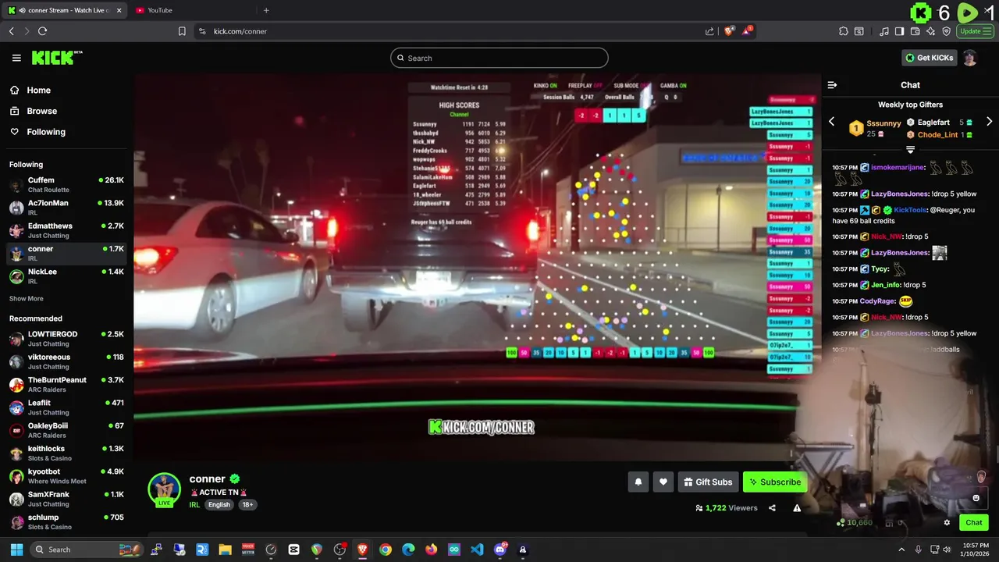Open a new browser tab

(266, 10)
